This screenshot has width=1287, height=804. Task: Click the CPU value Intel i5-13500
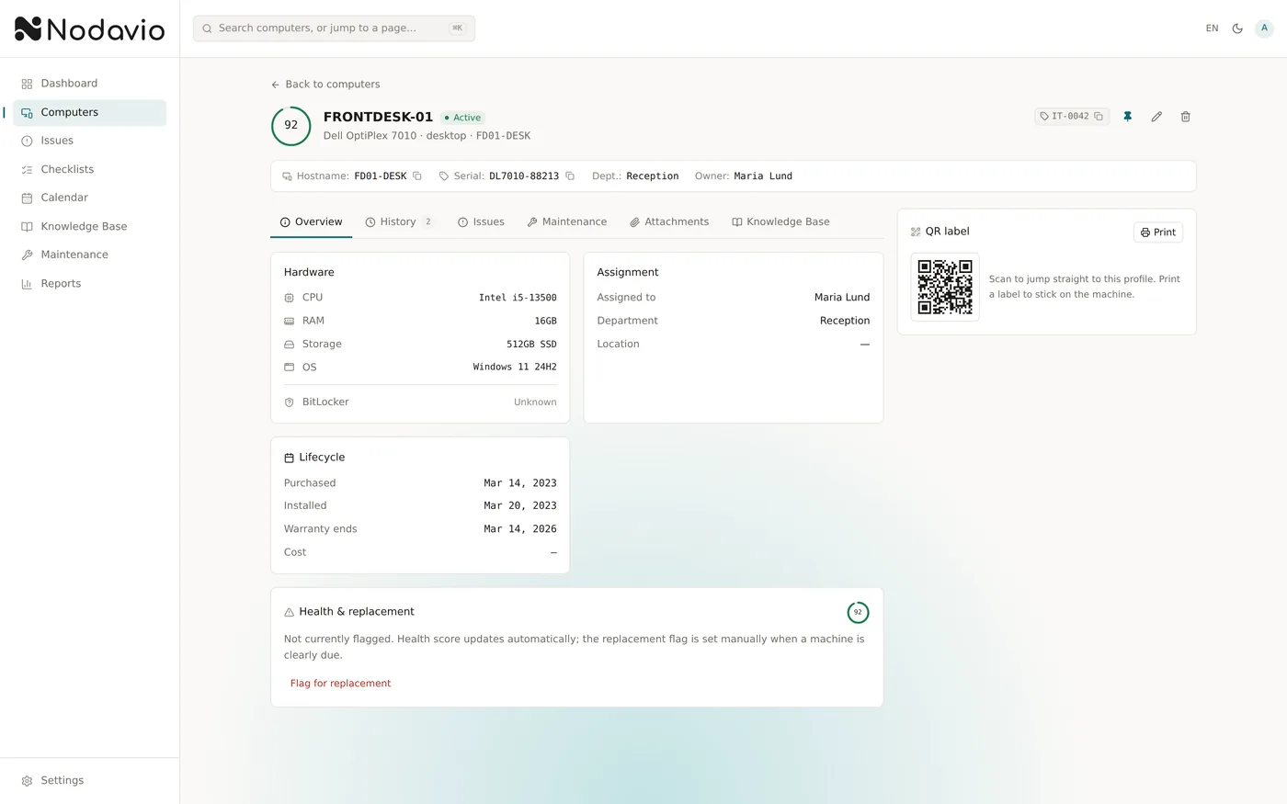(518, 298)
